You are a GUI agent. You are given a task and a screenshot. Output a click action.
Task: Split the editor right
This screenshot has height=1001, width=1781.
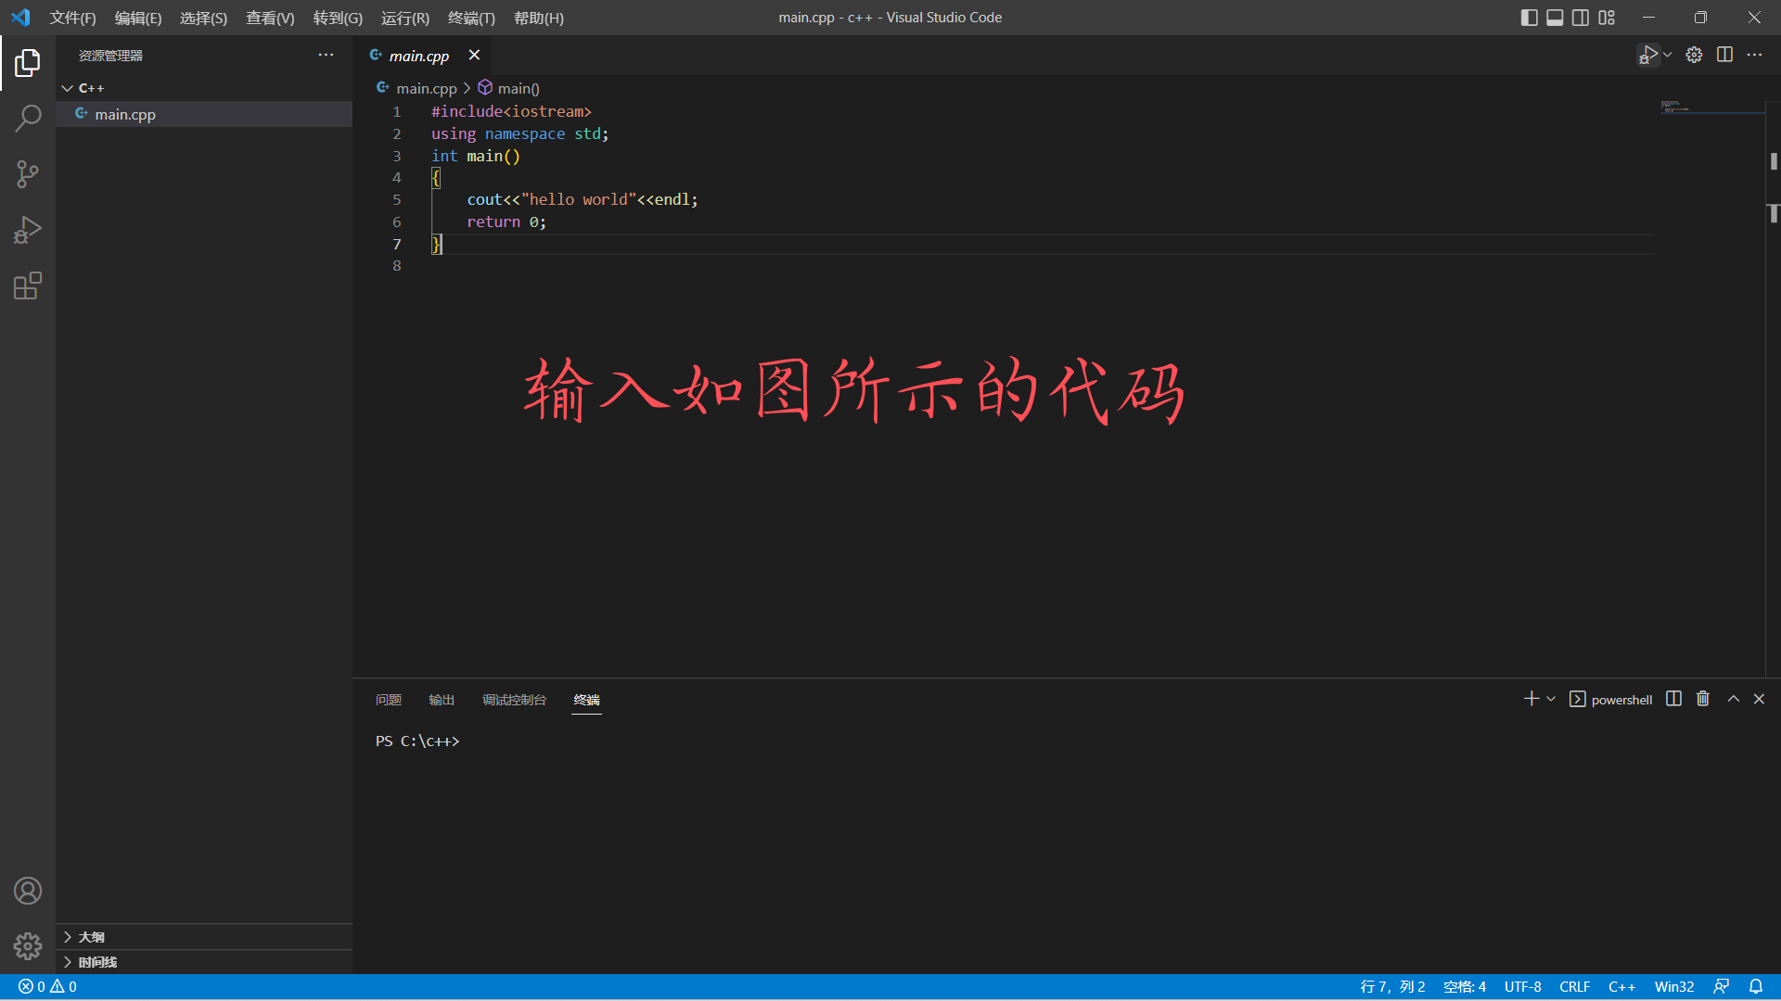click(x=1724, y=55)
